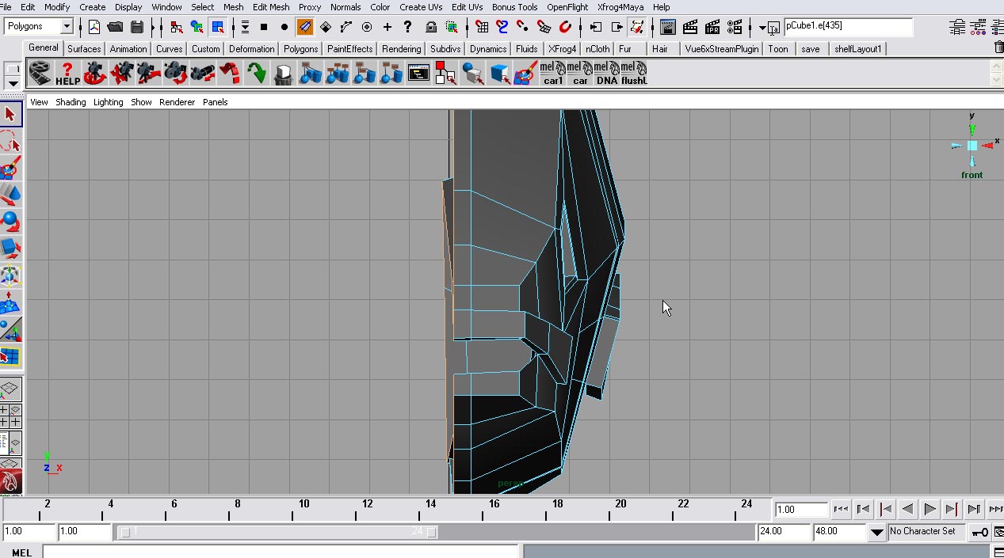Go to start of playback range
The image size is (1004, 558).
pyautogui.click(x=842, y=510)
